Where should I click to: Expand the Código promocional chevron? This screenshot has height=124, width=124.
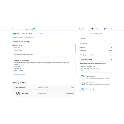point(112,59)
